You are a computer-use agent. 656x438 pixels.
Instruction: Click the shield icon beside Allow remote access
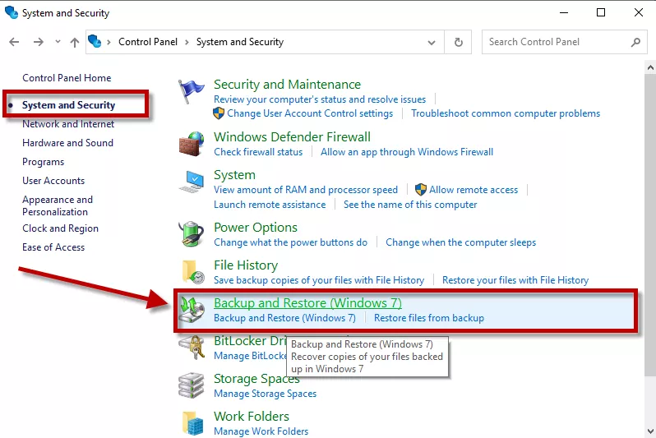420,190
